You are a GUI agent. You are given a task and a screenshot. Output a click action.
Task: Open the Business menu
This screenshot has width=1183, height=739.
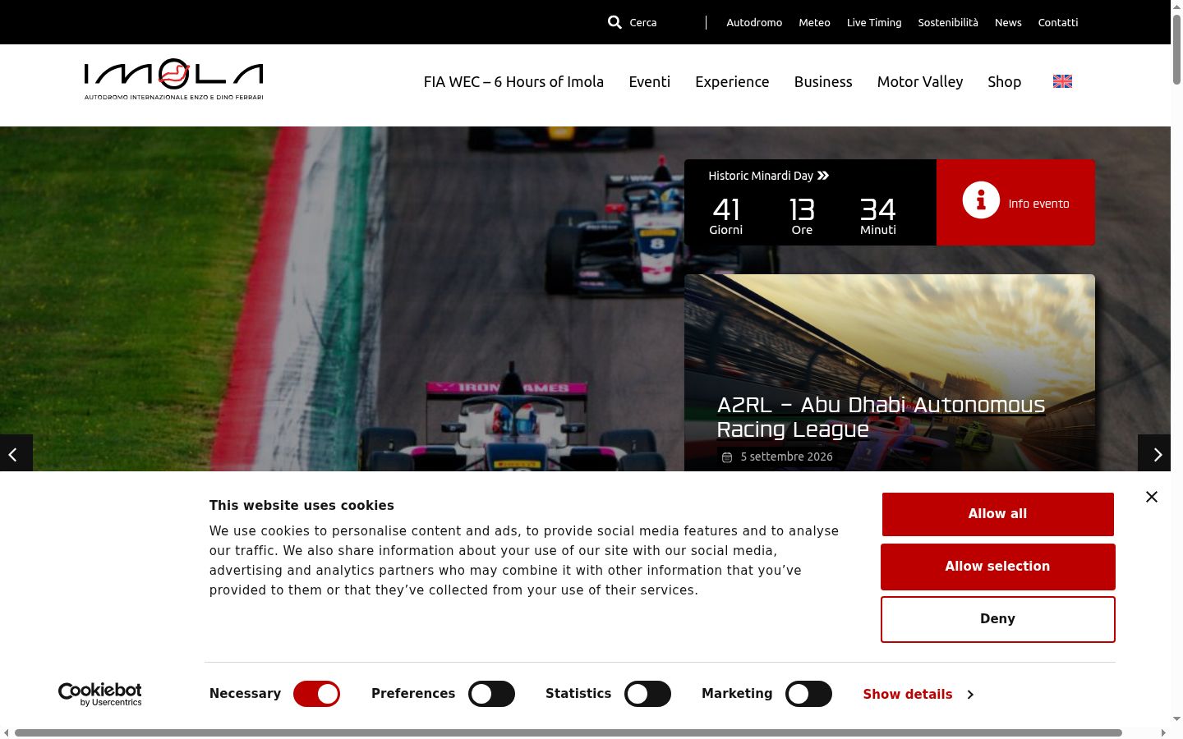(x=823, y=82)
